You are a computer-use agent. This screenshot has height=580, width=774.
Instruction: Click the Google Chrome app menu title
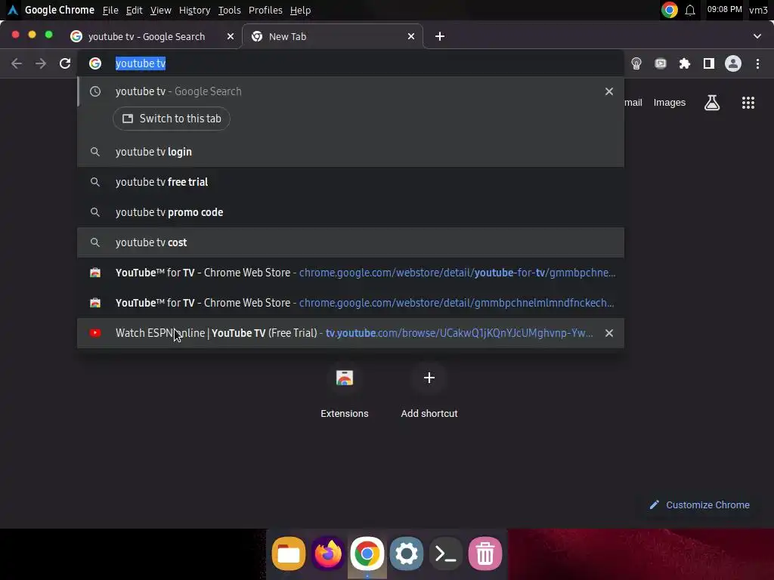tap(60, 10)
